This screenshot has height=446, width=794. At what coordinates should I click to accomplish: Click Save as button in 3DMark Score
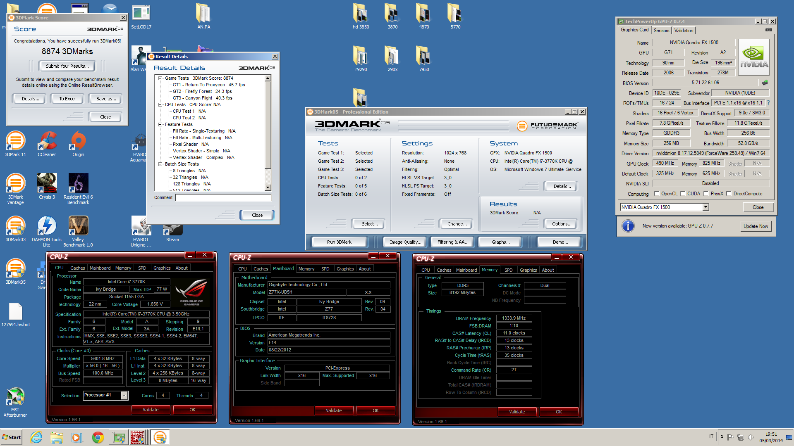(x=106, y=99)
